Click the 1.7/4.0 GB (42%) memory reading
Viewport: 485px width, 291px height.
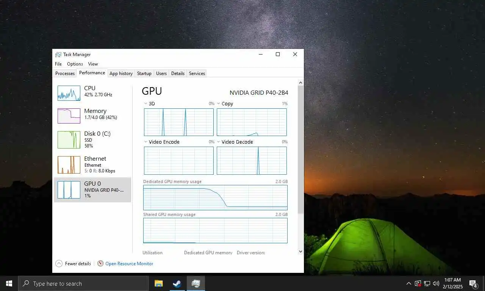coord(100,117)
